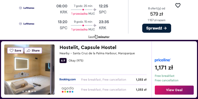Image resolution: width=198 pixels, height=99 pixels.
Task: Click the Lufthansa logo on return flight
Action: (x=27, y=24)
